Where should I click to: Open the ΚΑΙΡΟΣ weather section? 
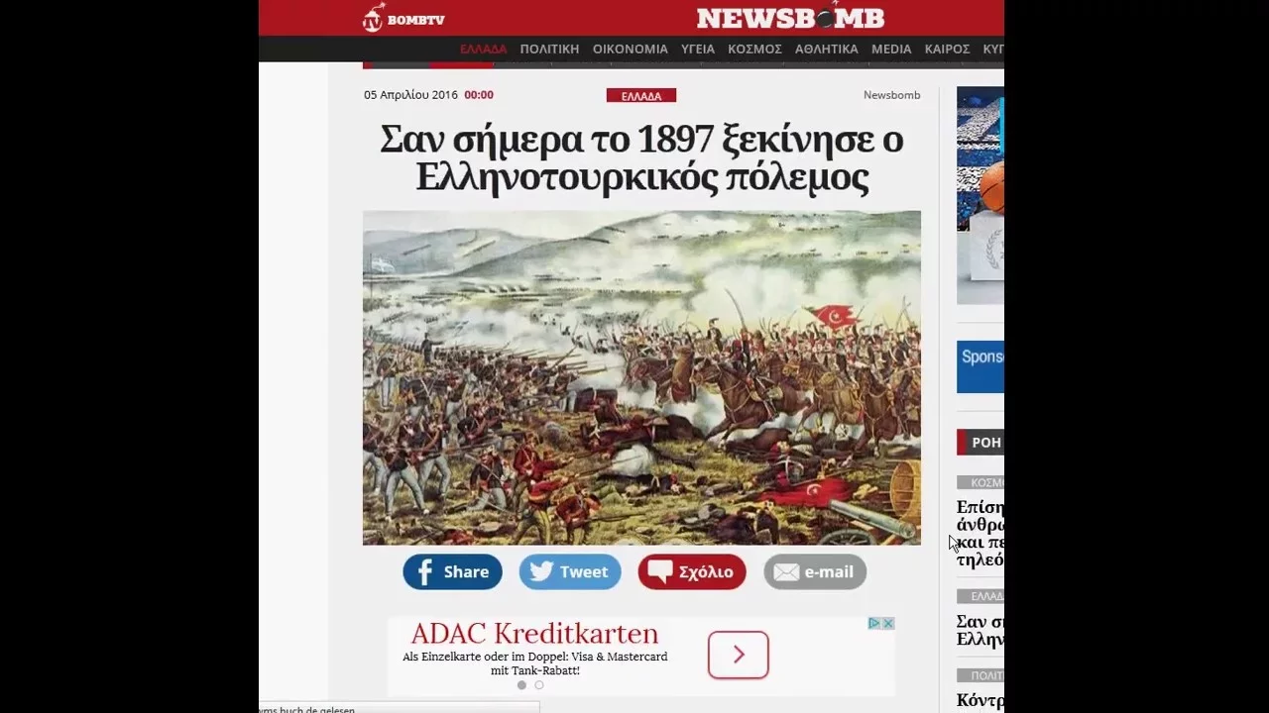(947, 49)
